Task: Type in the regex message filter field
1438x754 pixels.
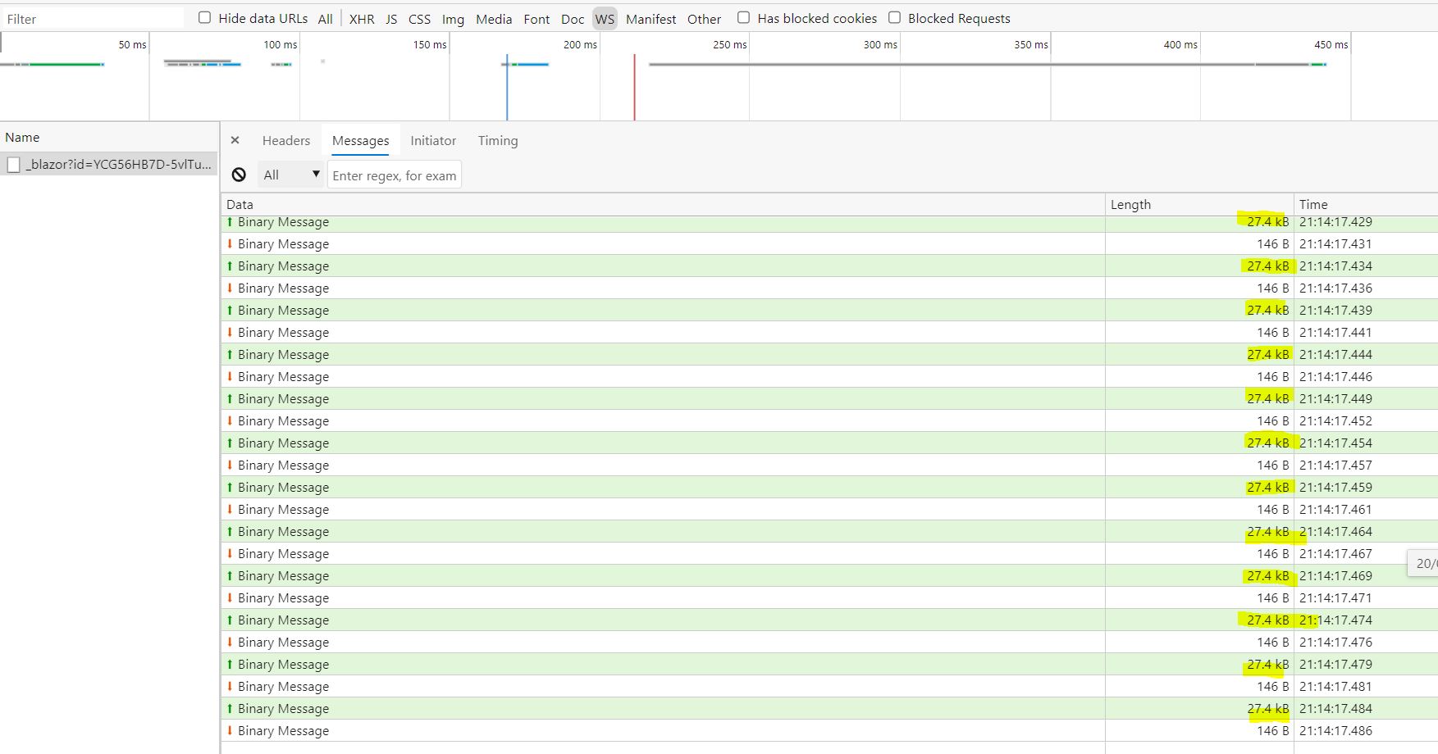Action: point(394,174)
